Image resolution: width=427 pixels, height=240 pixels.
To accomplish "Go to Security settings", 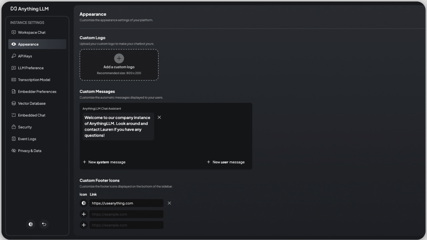I will coord(37,127).
